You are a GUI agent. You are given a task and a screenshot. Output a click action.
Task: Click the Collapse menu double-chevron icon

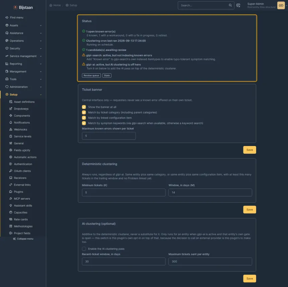pyautogui.click(x=14, y=239)
